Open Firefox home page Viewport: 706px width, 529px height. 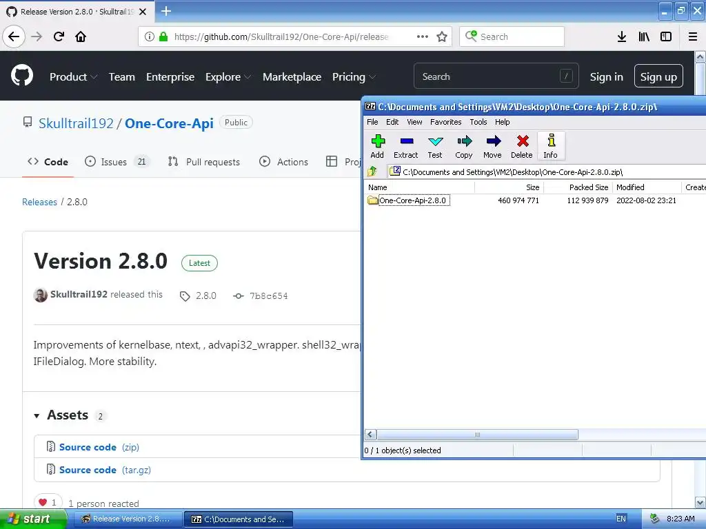coord(81,37)
